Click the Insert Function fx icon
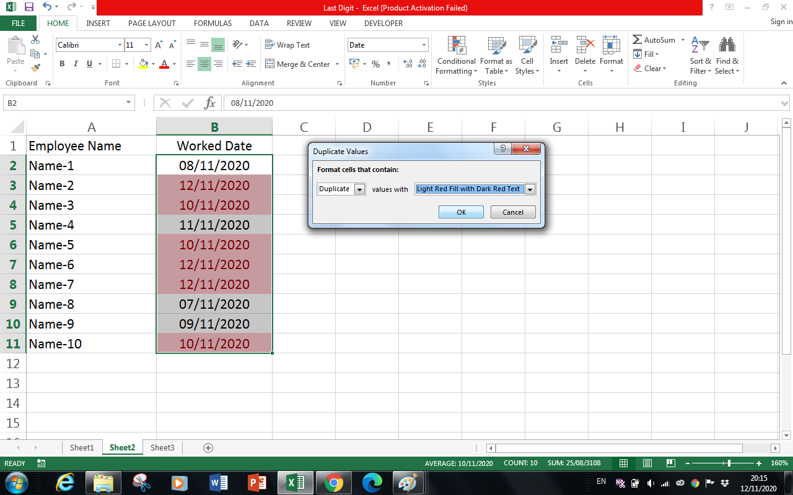This screenshot has width=793, height=495. [x=210, y=103]
